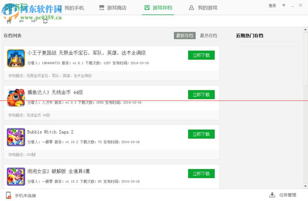Click the refresh icon to reload the page
The height and width of the screenshot is (201, 308).
[46, 21]
